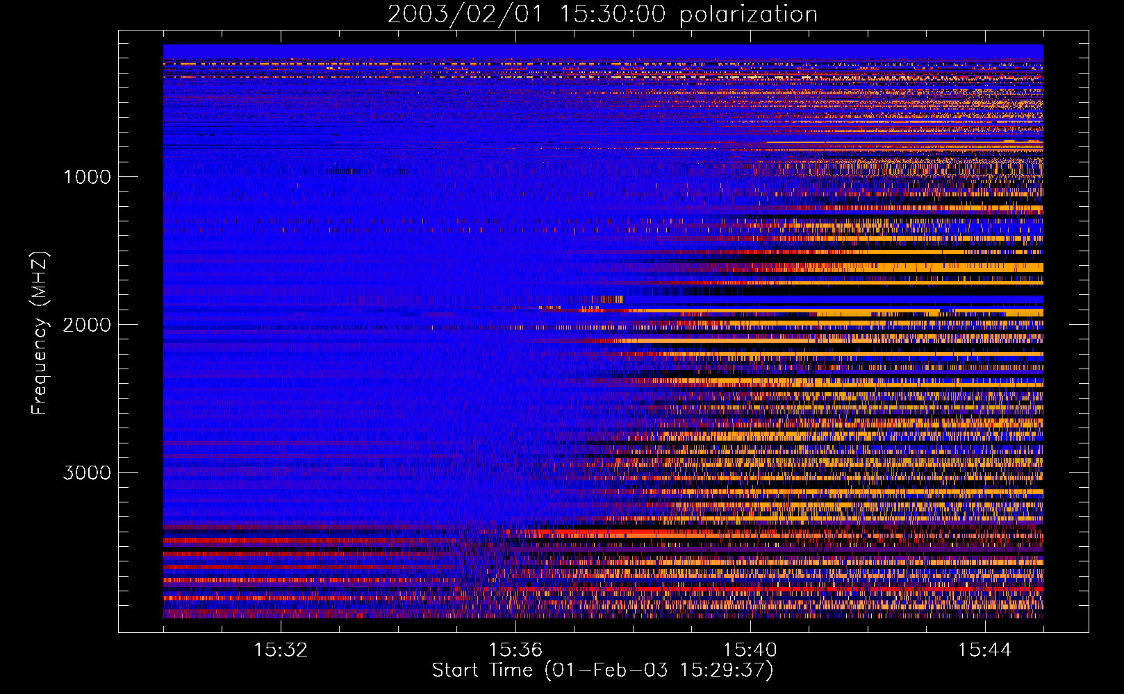
Task: Click the 'Start Time (01-Feb-03 15:29:37)' label
Action: 602,670
